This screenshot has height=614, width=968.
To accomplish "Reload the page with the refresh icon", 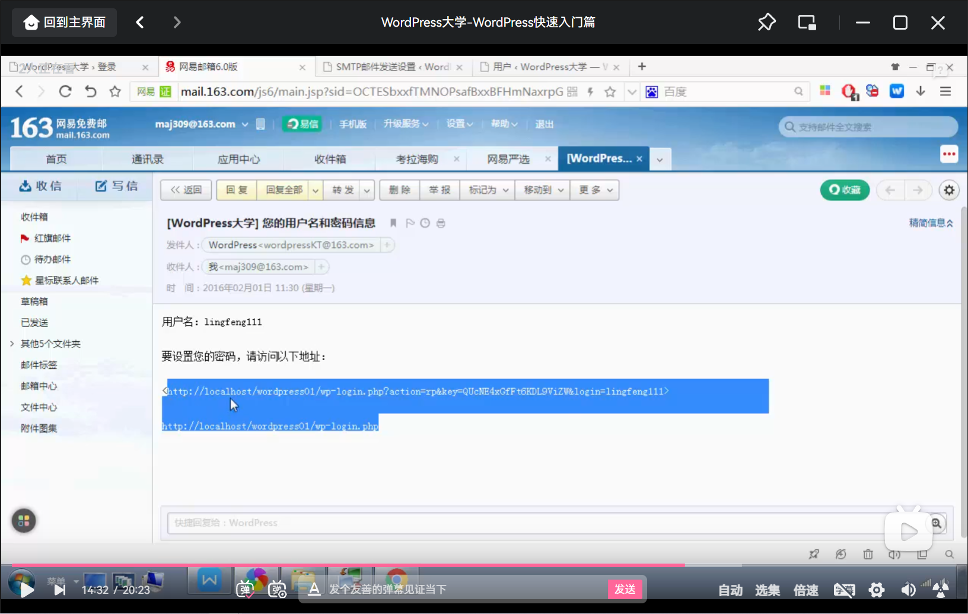I will [x=65, y=91].
